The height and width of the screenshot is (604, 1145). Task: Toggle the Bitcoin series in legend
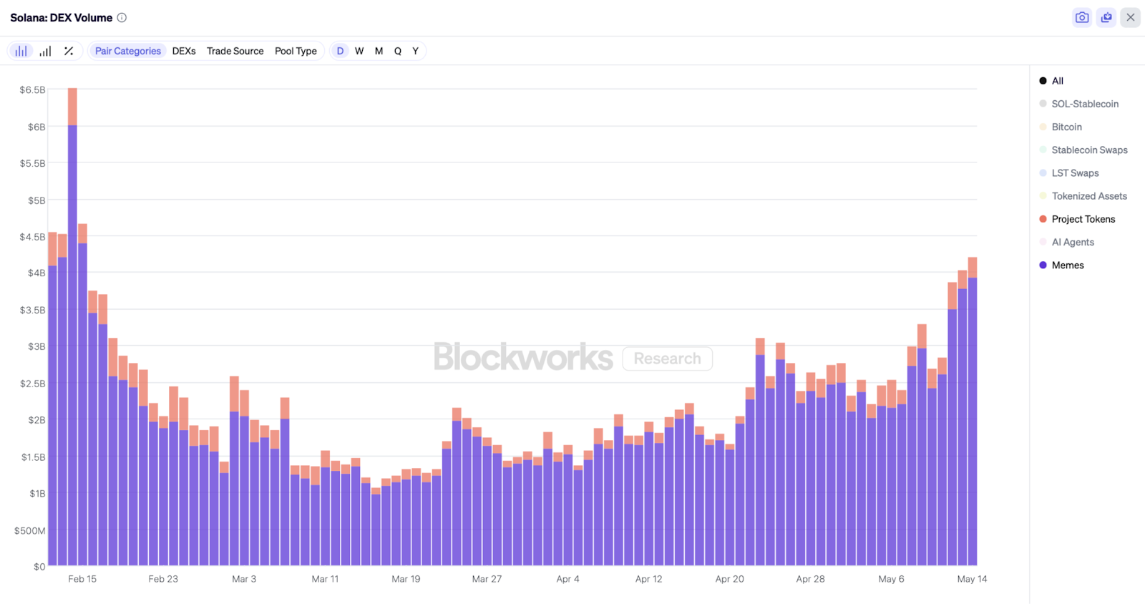(1061, 127)
